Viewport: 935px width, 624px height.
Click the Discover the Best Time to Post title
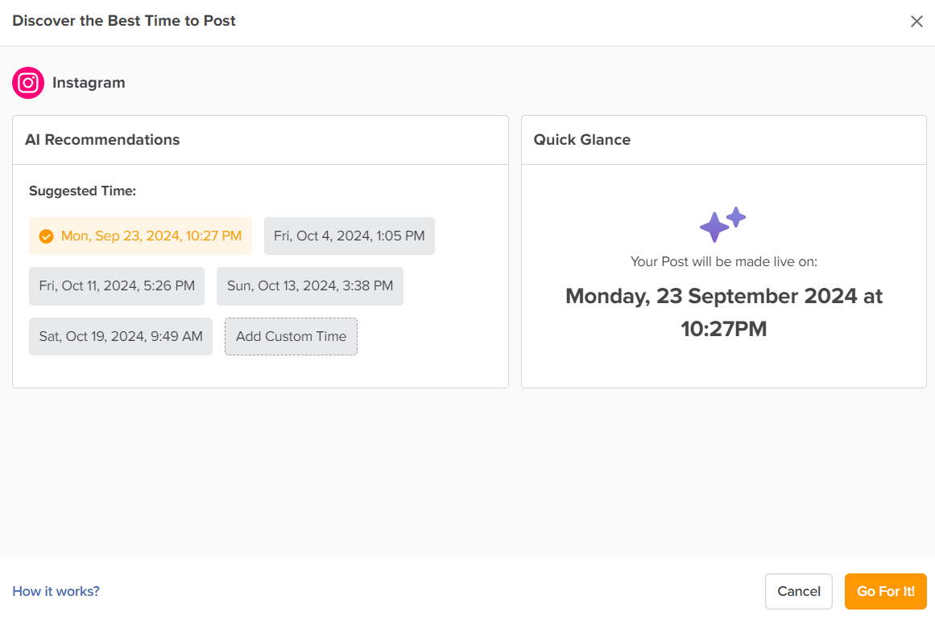click(x=124, y=21)
